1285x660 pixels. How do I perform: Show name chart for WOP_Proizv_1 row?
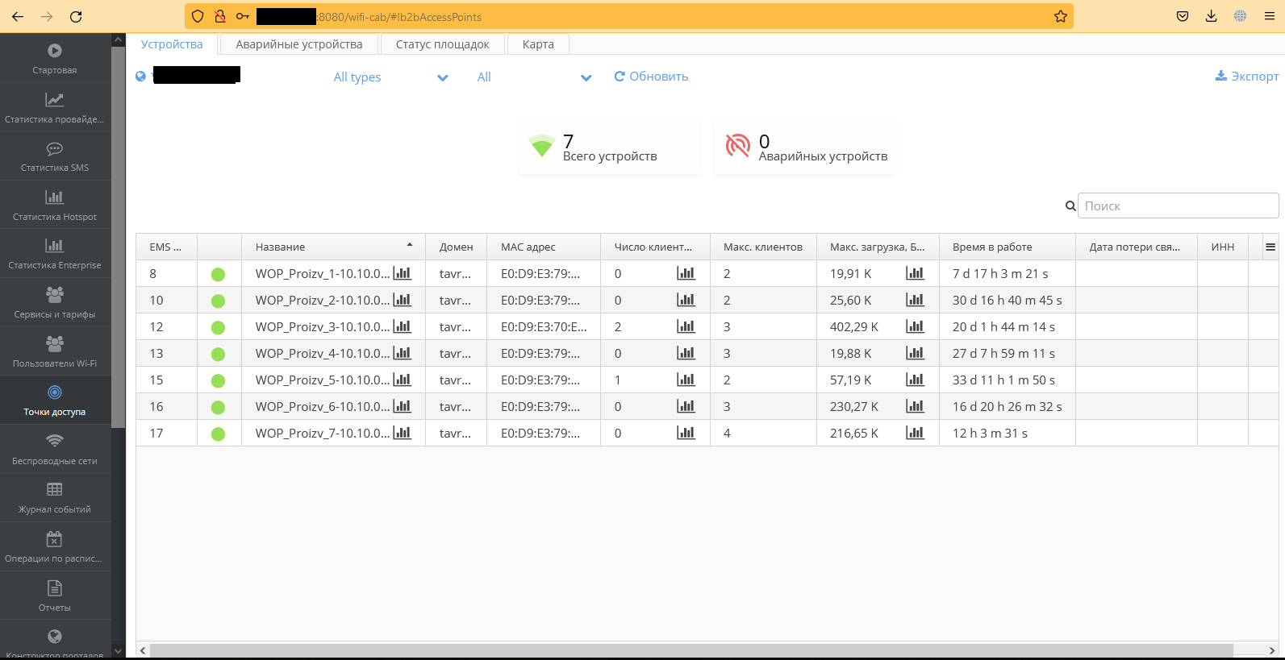pos(402,273)
